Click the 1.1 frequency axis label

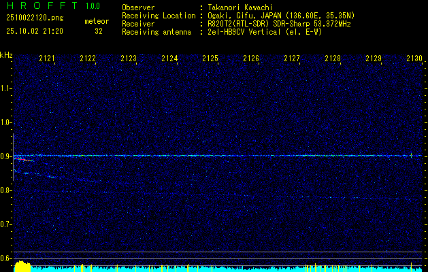[x=6, y=88]
